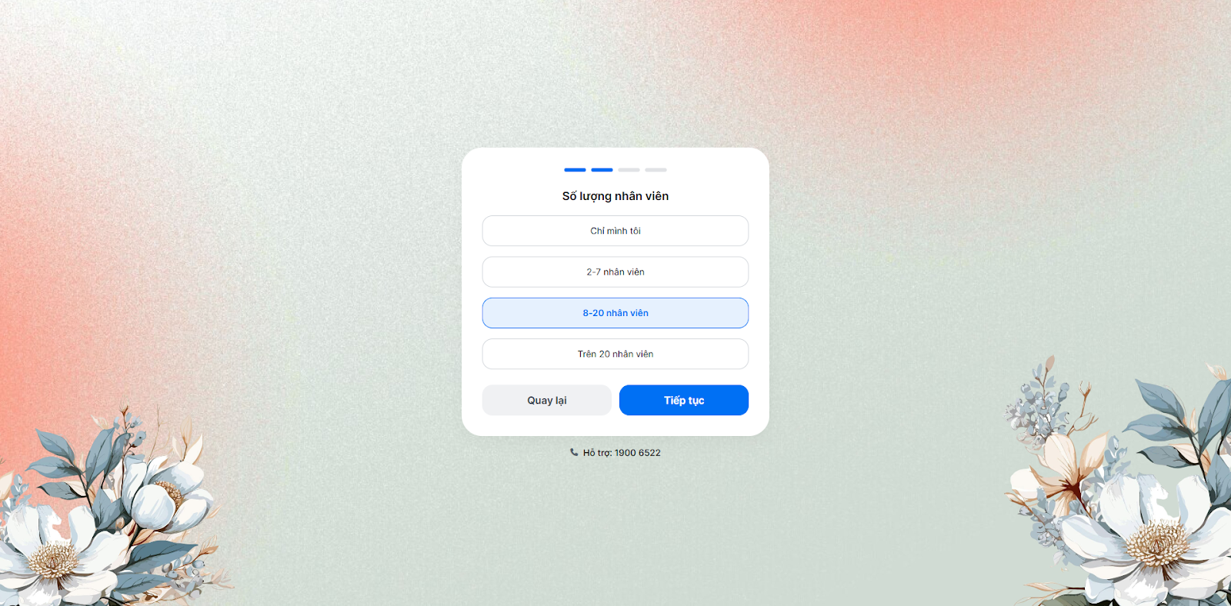Click the fourth gray progress step bar
The image size is (1231, 606).
point(656,169)
